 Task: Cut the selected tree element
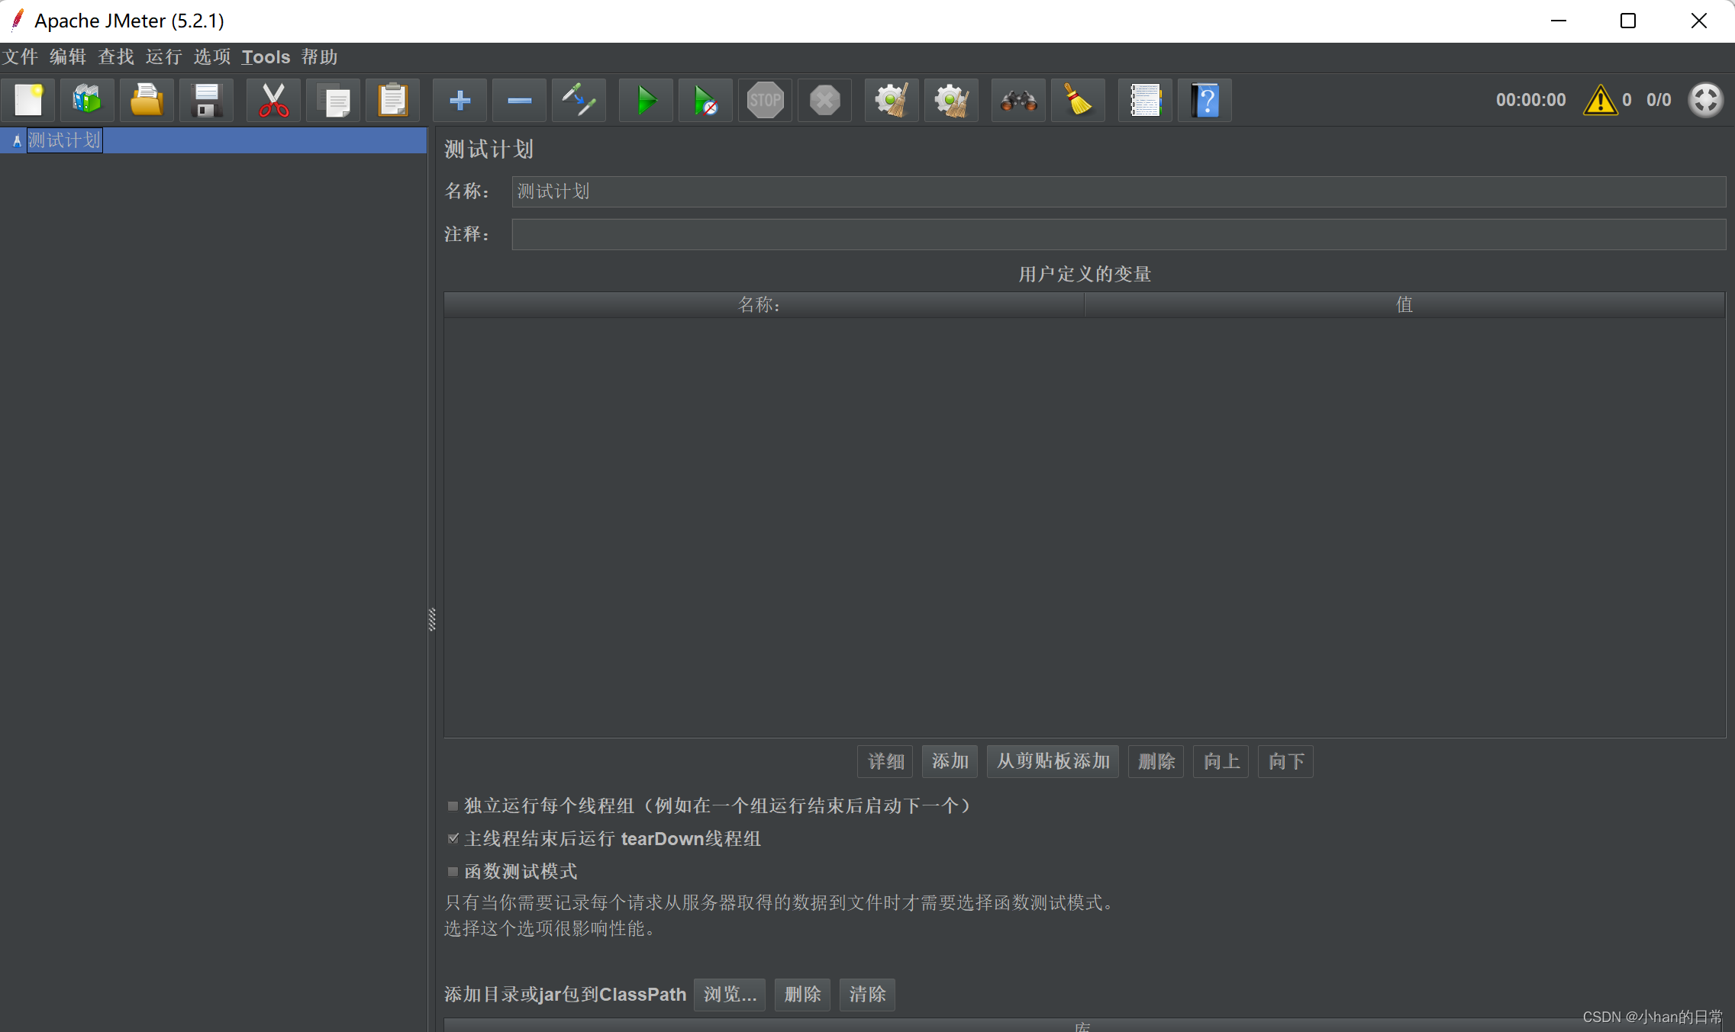pyautogui.click(x=273, y=100)
